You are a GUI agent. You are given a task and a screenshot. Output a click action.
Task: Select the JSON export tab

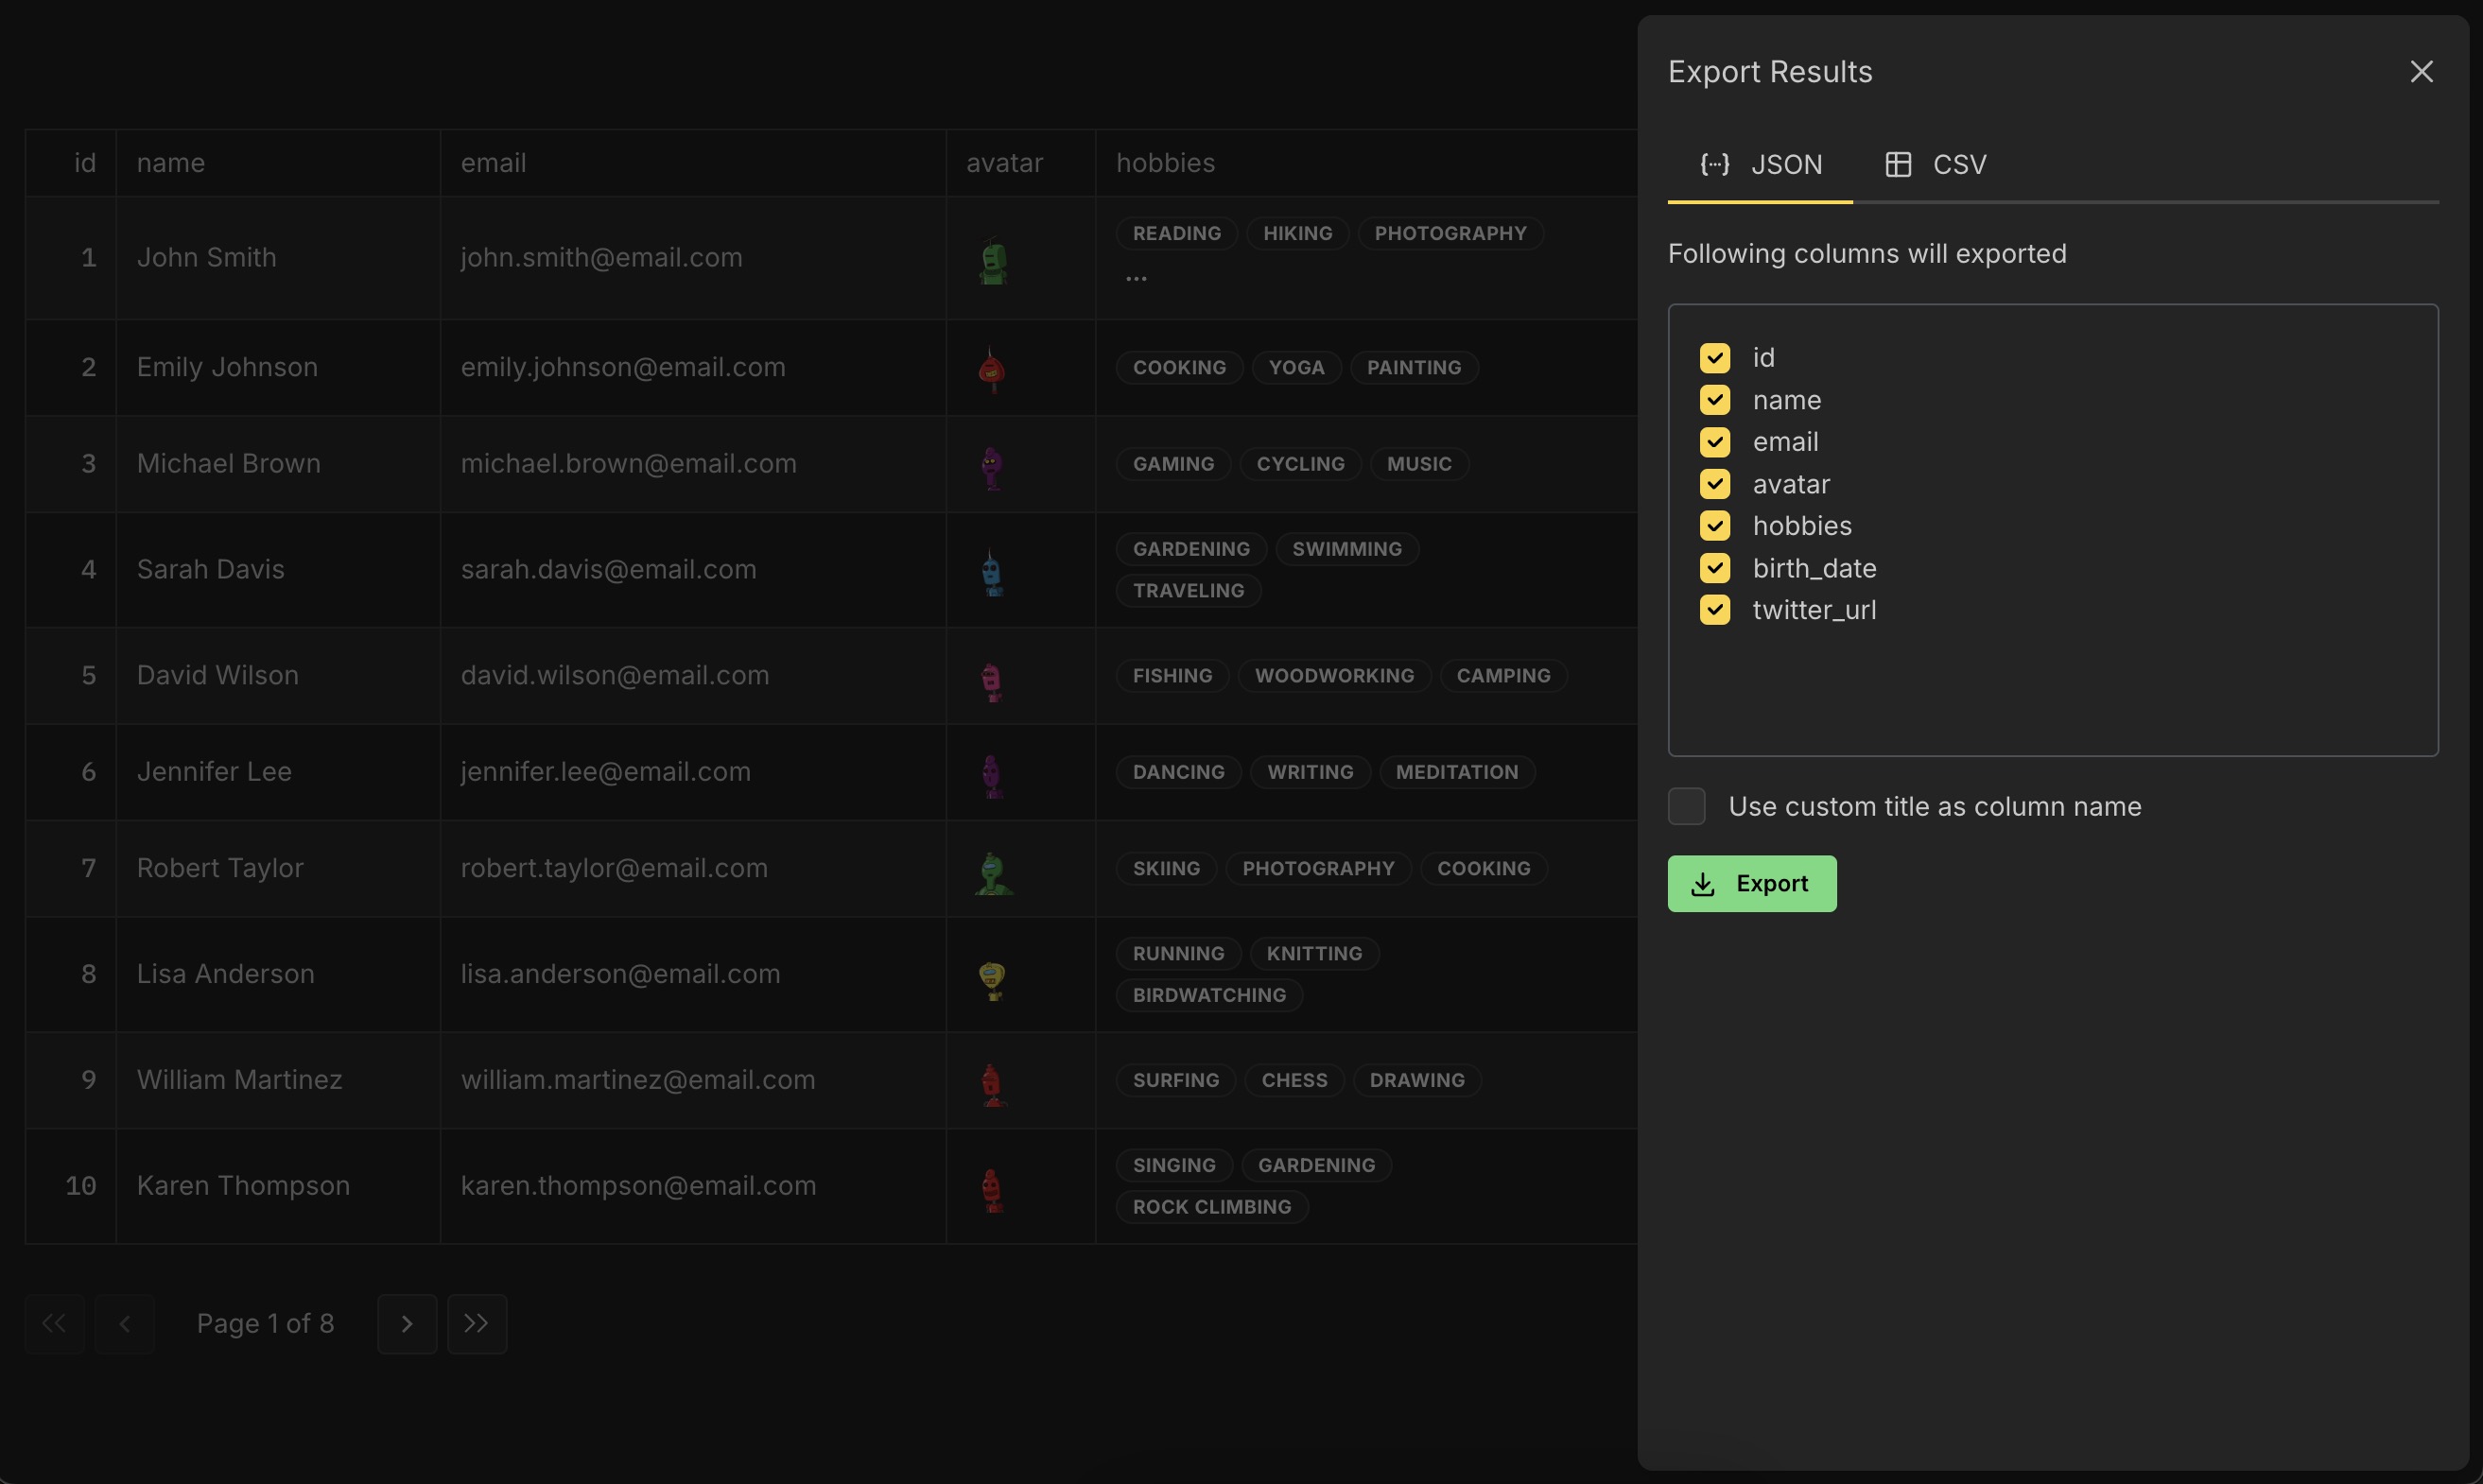[x=1761, y=165]
